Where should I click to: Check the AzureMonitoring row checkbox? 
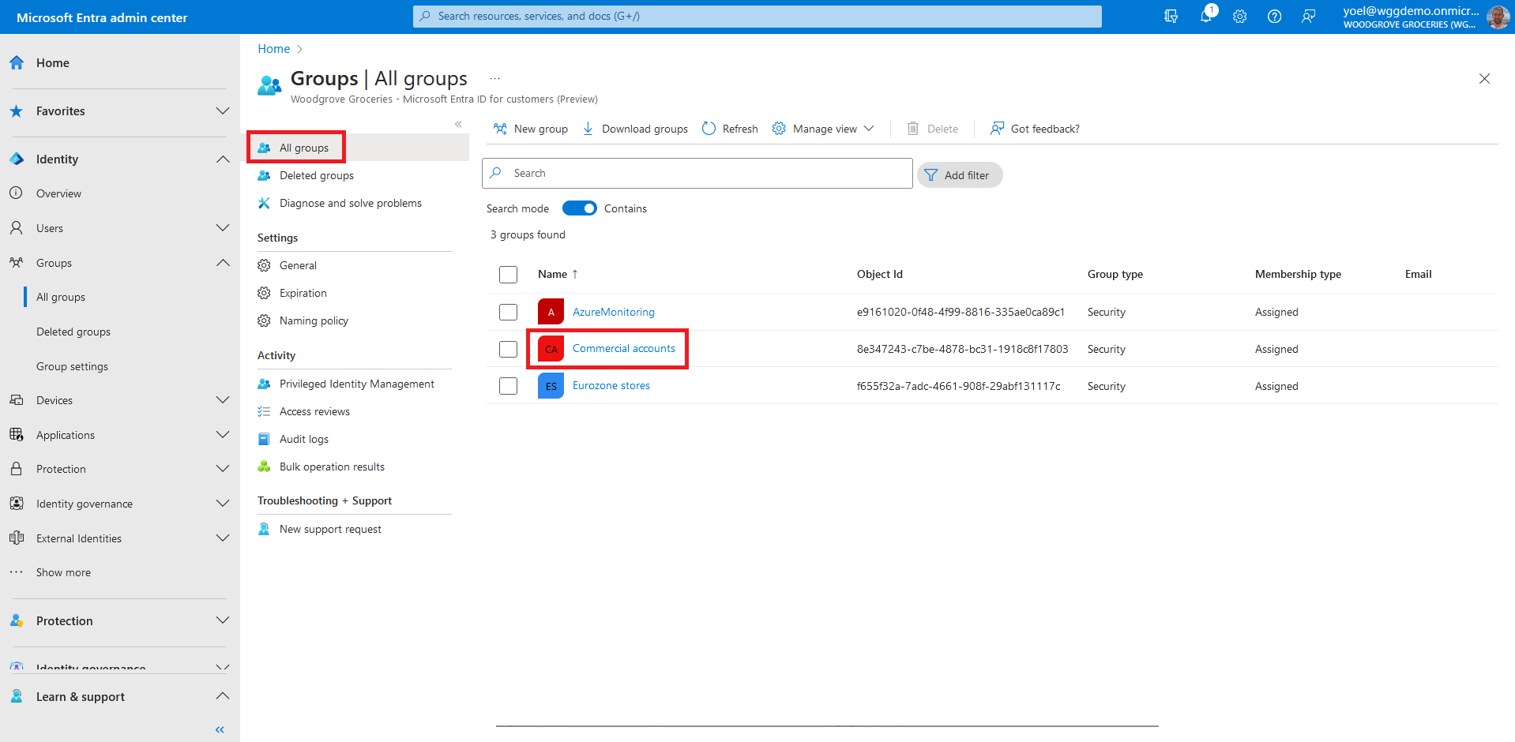508,313
